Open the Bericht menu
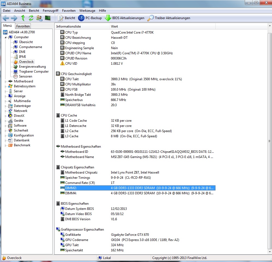The width and height of the screenshot is (272, 262). (34, 11)
